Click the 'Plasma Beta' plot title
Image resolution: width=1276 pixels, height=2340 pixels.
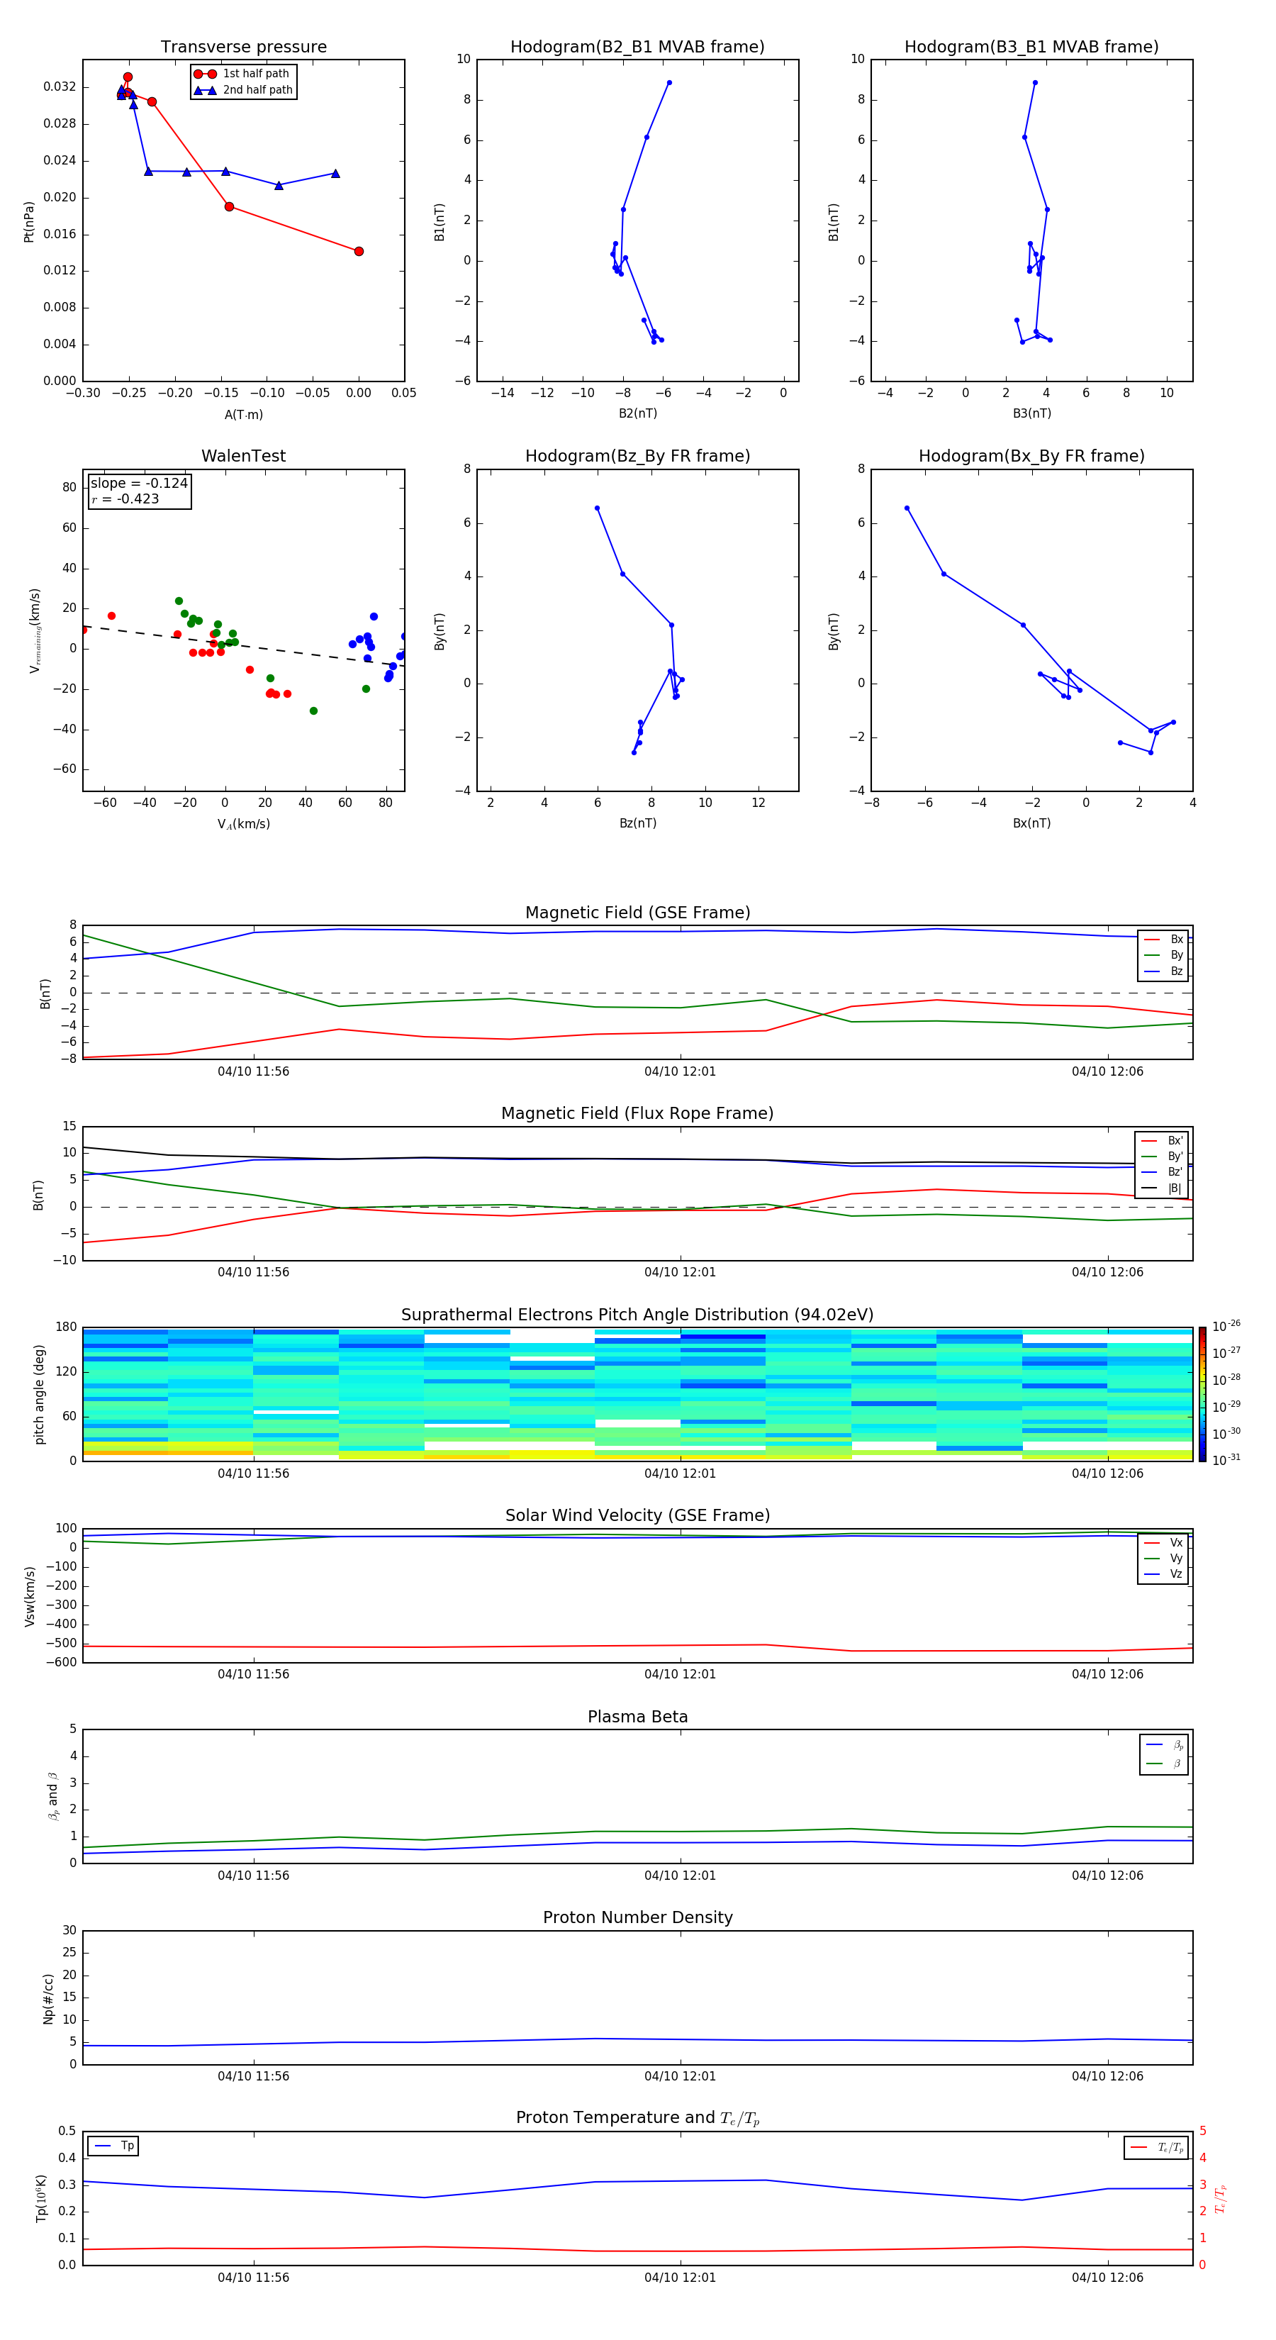pos(637,1717)
